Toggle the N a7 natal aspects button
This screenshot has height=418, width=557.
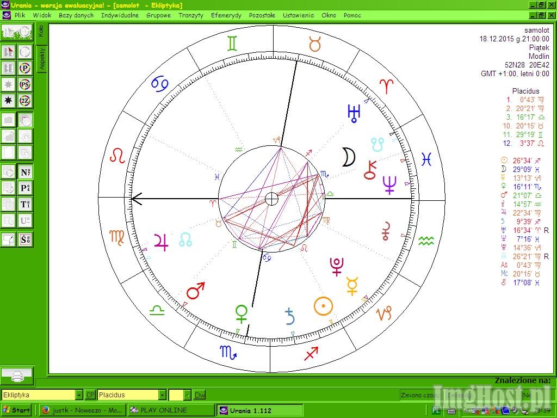pos(25,172)
